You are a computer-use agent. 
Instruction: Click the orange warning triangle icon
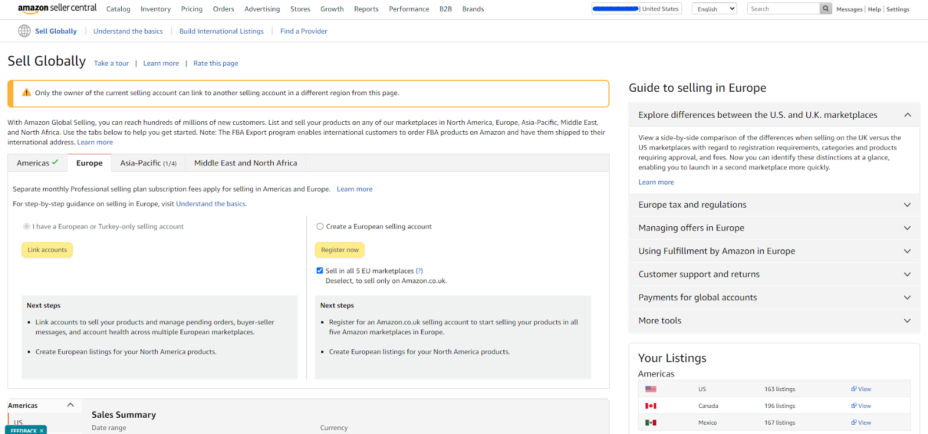[27, 93]
